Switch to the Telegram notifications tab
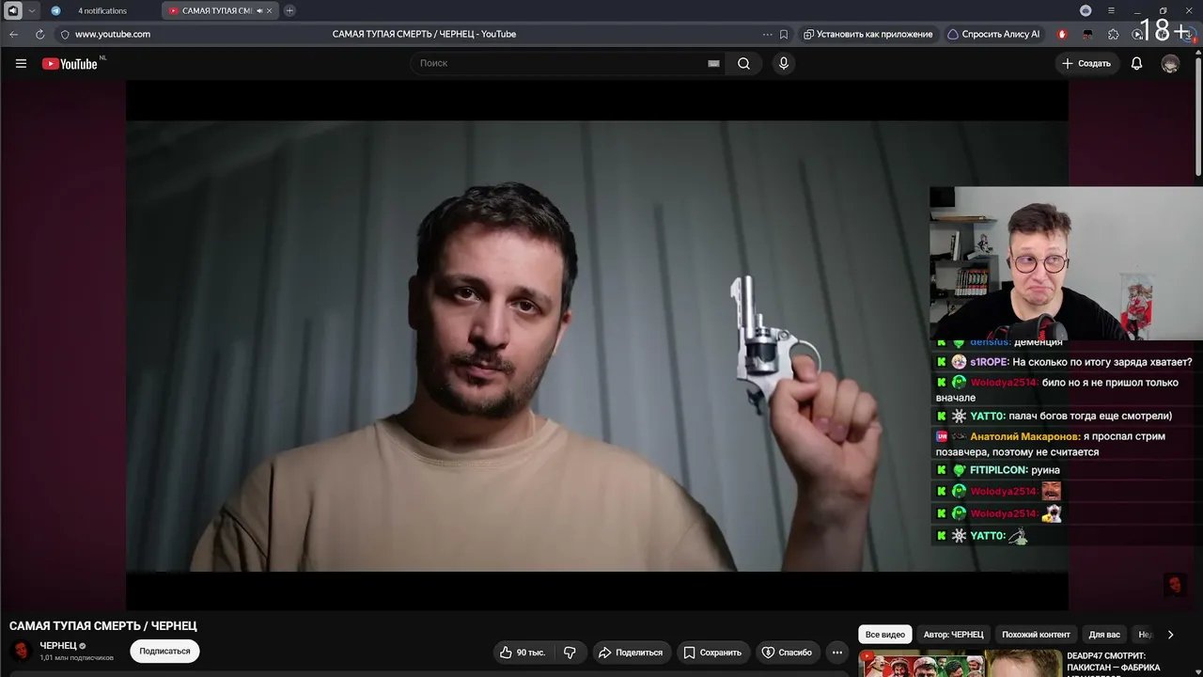This screenshot has height=677, width=1203. tap(101, 10)
